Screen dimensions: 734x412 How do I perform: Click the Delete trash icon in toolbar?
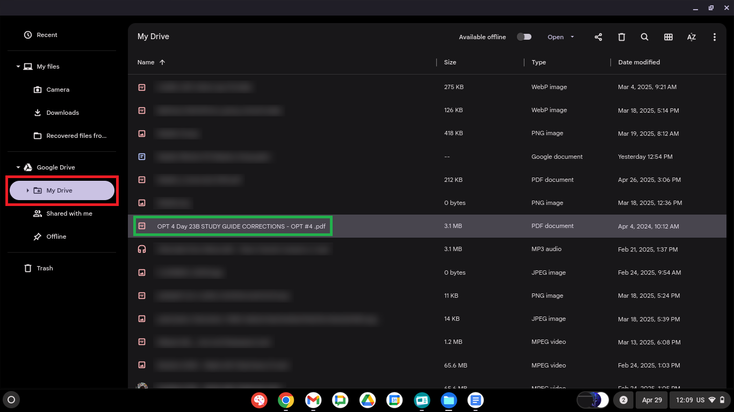tap(621, 37)
